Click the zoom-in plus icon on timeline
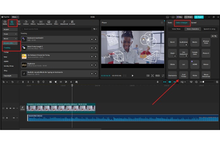The width and height of the screenshot is (220, 146). point(217,82)
